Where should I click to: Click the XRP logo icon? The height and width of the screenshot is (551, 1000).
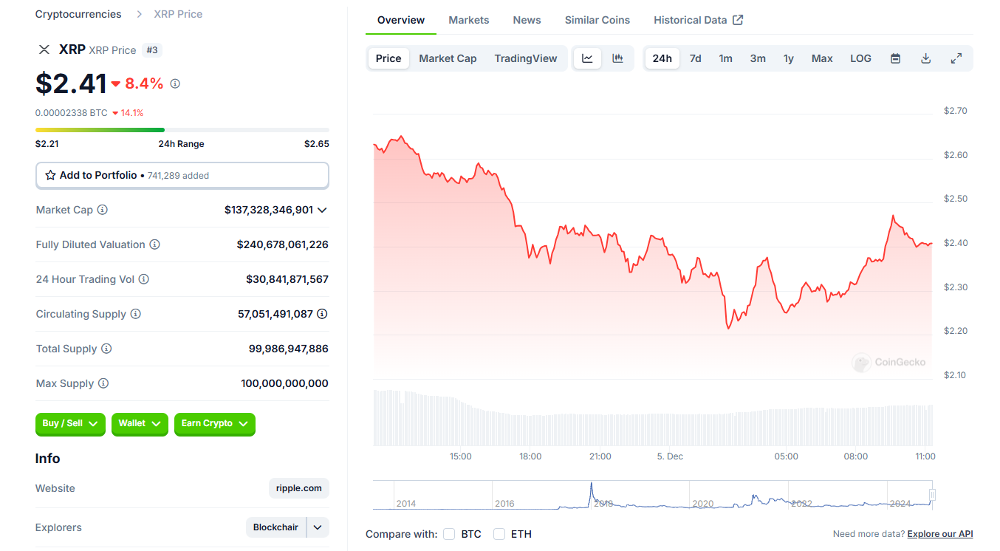tap(44, 49)
